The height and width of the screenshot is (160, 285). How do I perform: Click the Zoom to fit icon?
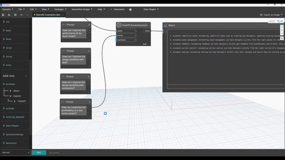click(282, 27)
